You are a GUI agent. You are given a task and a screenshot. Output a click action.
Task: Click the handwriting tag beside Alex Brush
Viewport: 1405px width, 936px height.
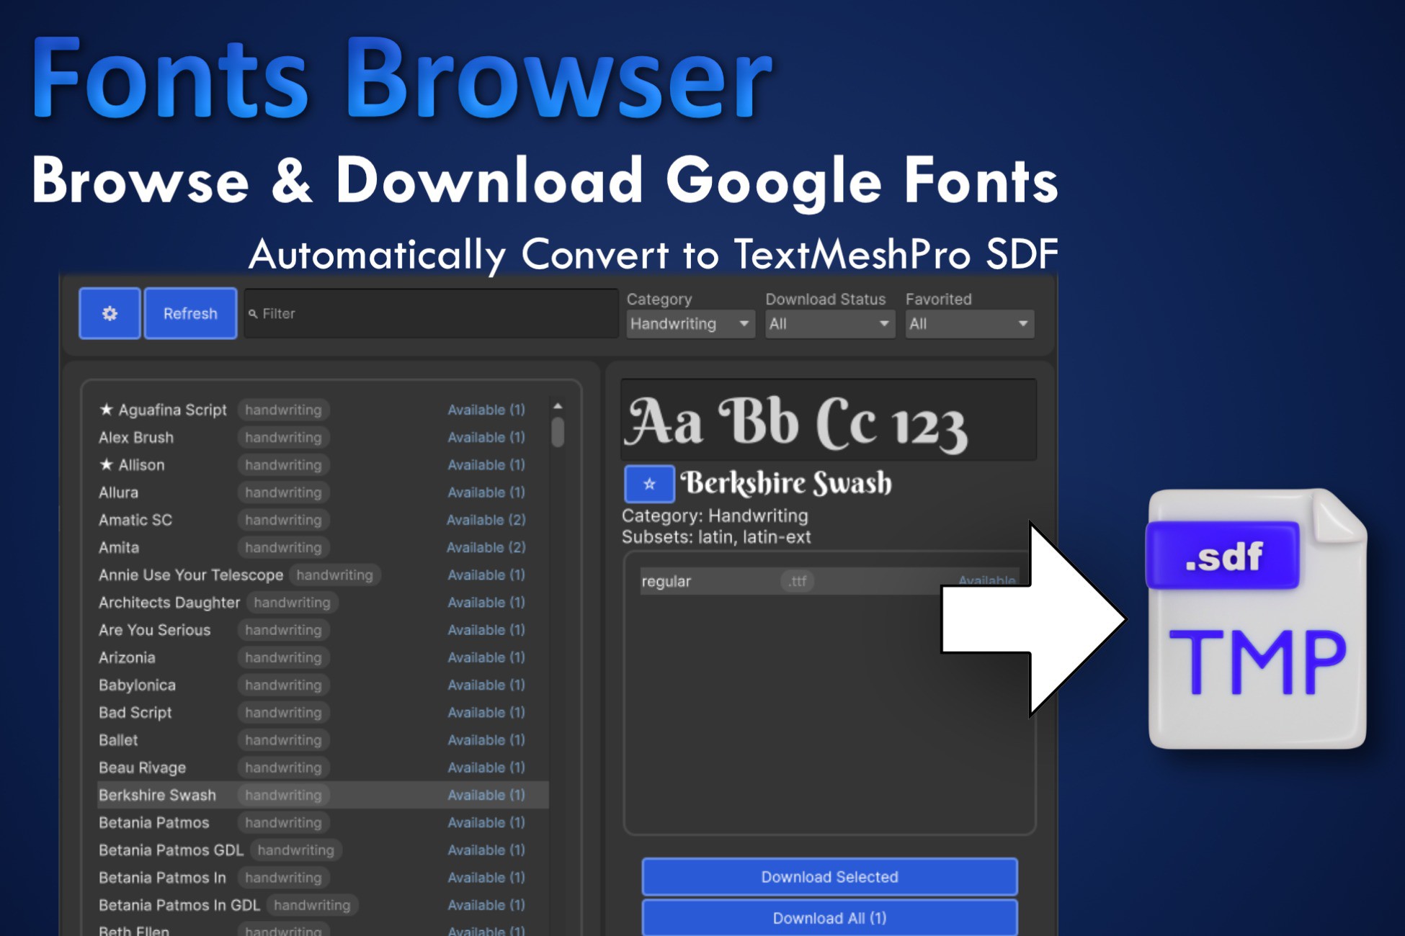(x=283, y=437)
